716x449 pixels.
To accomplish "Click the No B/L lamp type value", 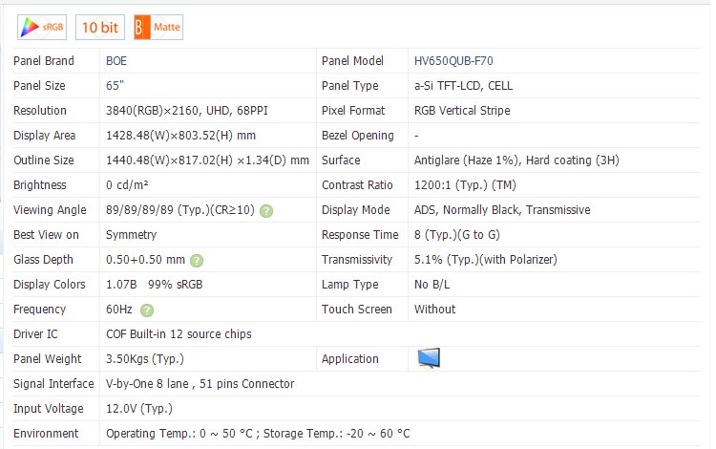I will click(x=433, y=285).
